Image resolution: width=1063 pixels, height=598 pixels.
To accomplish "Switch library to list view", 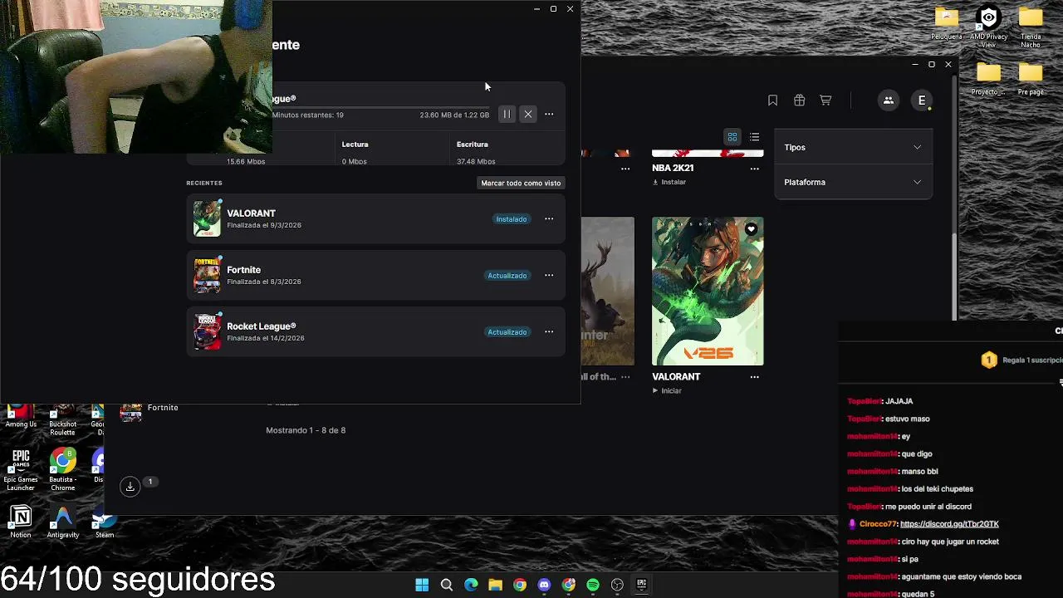I will tap(754, 137).
